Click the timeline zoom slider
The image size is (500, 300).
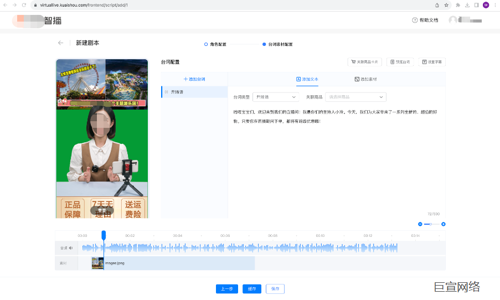tap(432, 224)
